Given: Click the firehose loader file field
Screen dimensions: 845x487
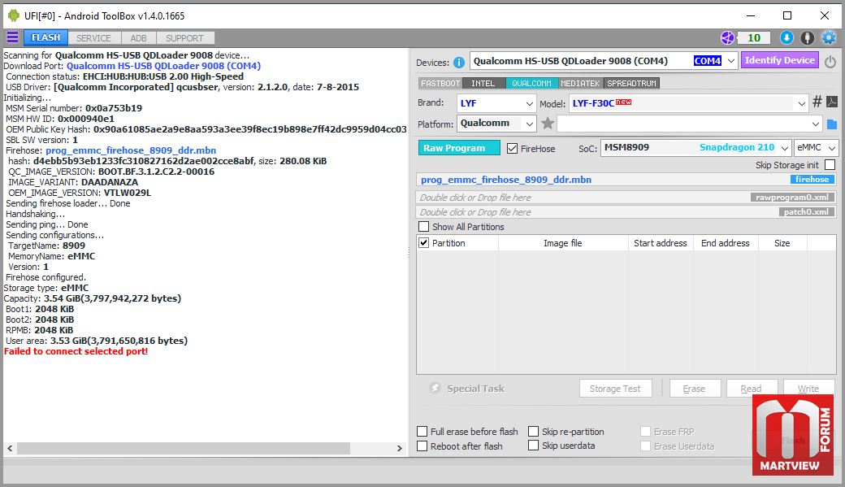Looking at the screenshot, I should click(x=626, y=180).
